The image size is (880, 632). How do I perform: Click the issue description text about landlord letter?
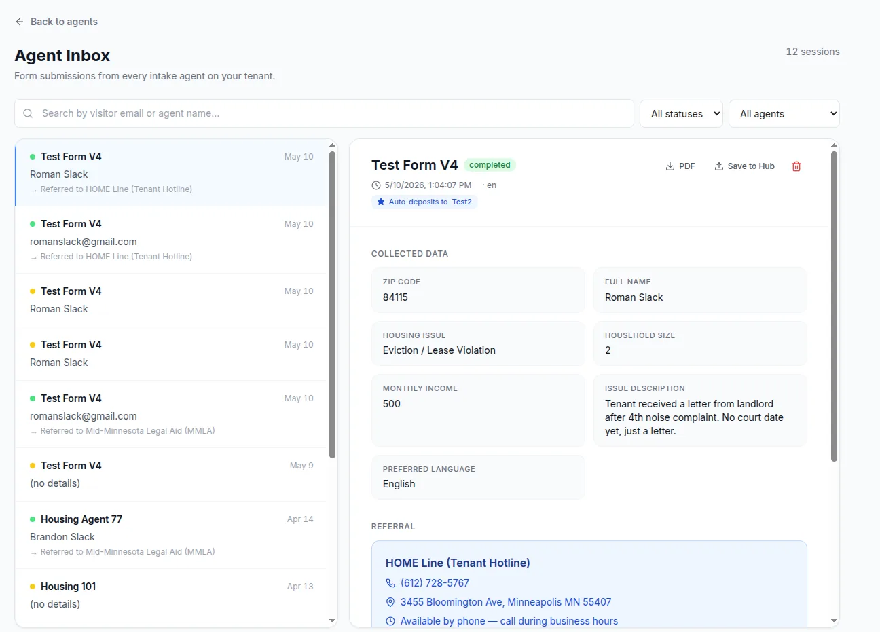tap(694, 417)
